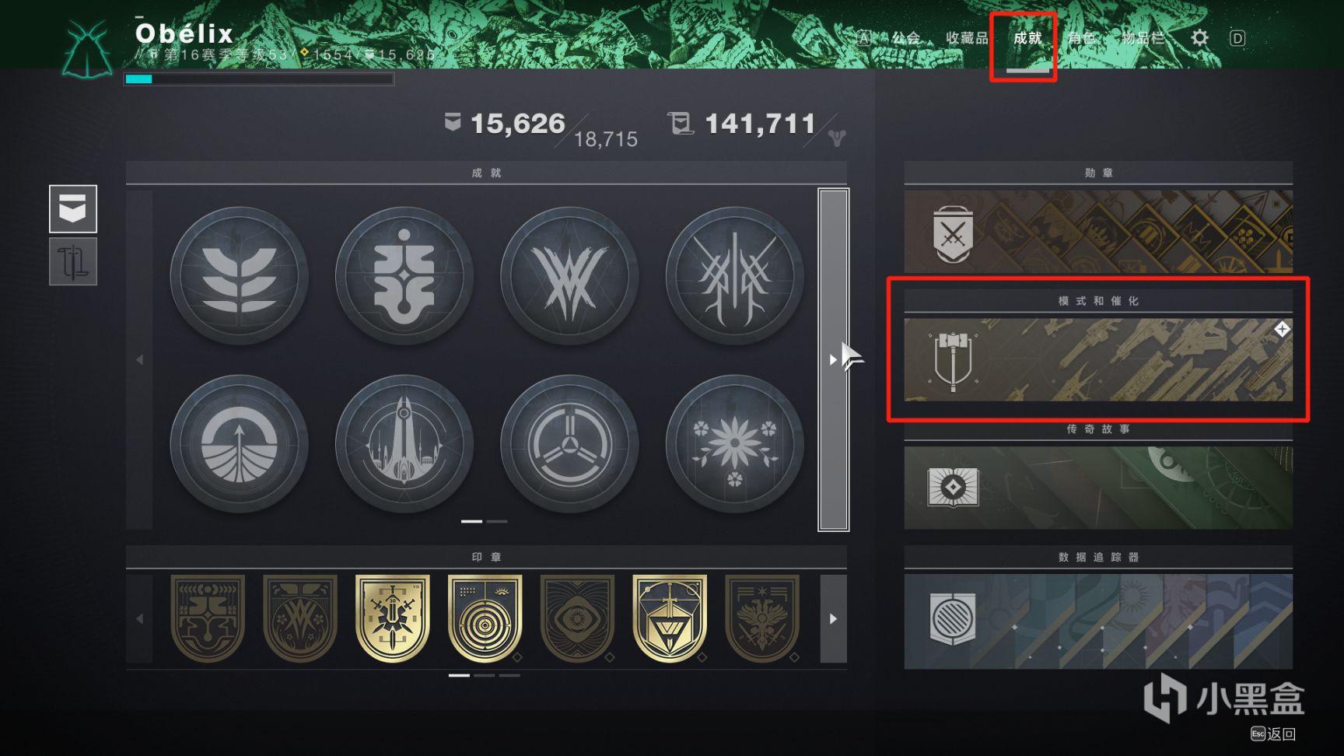
Task: Select the leaf-wing triumph emblem
Action: click(239, 275)
